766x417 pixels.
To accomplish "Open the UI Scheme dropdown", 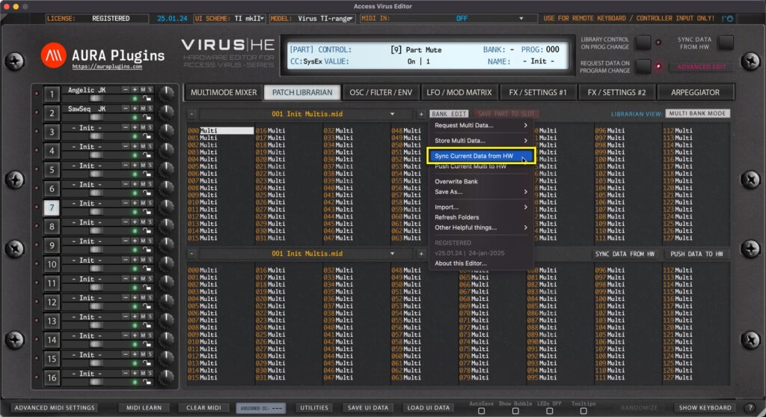I will tap(230, 19).
